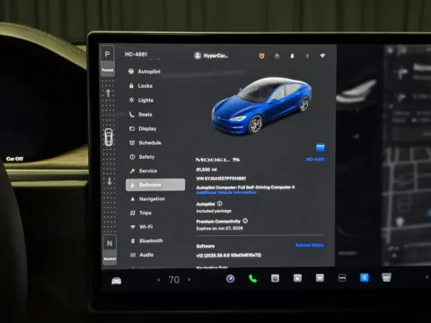Screen dimensions: 431x323
Task: Open the blue Bluetooth app in the dock
Action: tap(365, 278)
